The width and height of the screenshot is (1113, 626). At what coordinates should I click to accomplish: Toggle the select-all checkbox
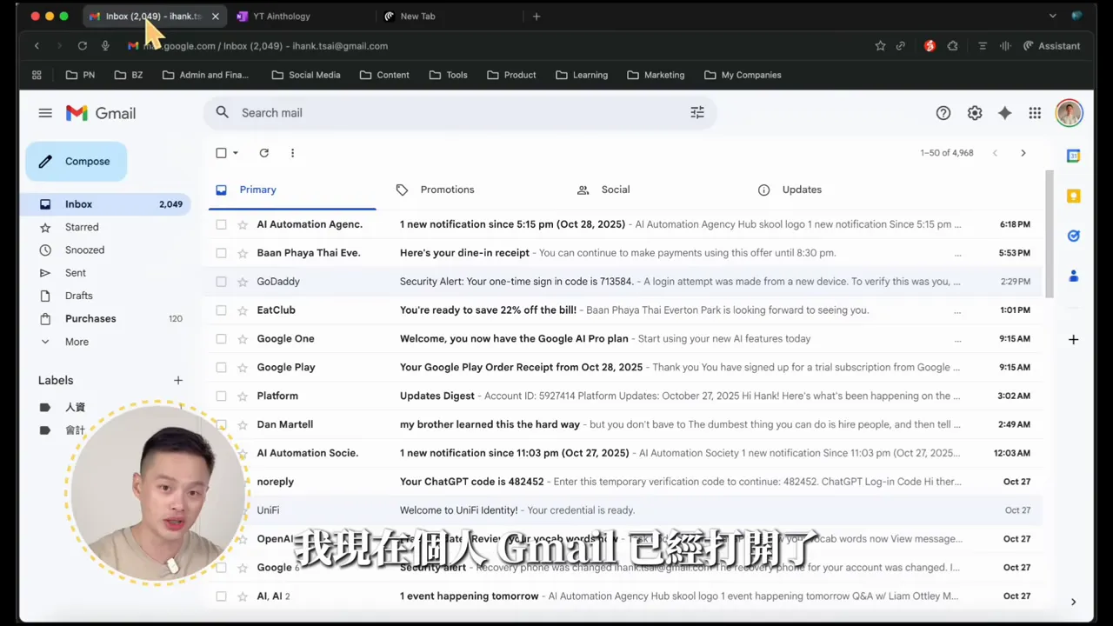221,153
